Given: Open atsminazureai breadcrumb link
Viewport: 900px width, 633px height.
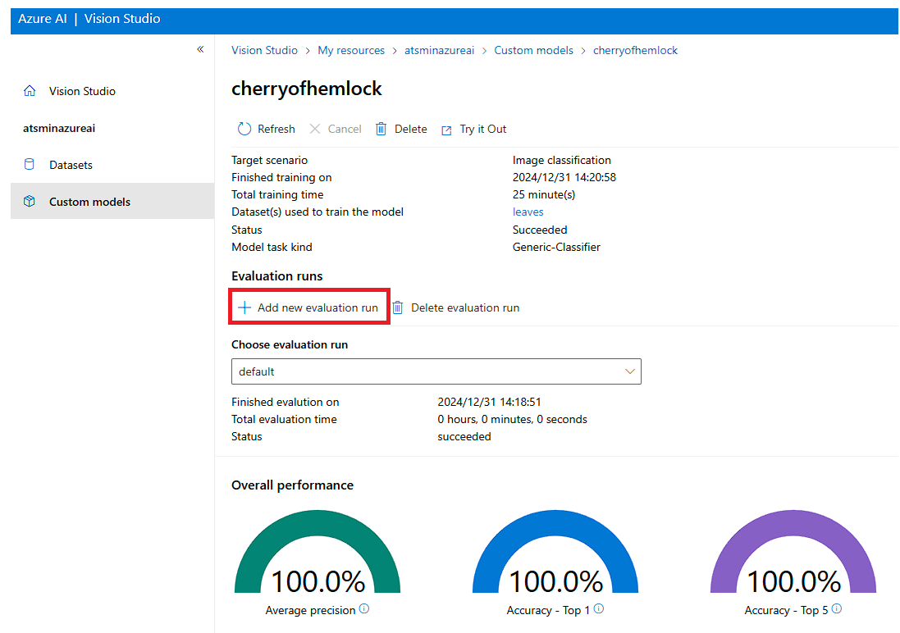Looking at the screenshot, I should click(440, 50).
